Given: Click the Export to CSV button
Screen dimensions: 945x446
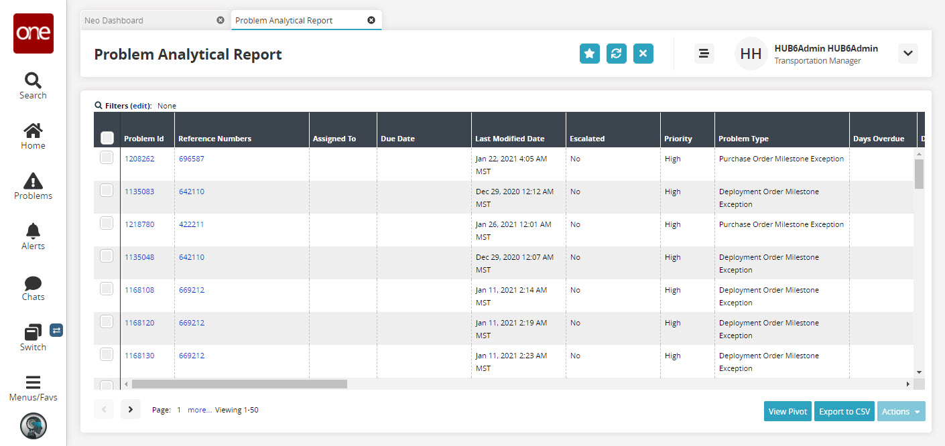Looking at the screenshot, I should 844,411.
